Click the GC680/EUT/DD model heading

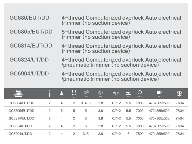point(29,18)
